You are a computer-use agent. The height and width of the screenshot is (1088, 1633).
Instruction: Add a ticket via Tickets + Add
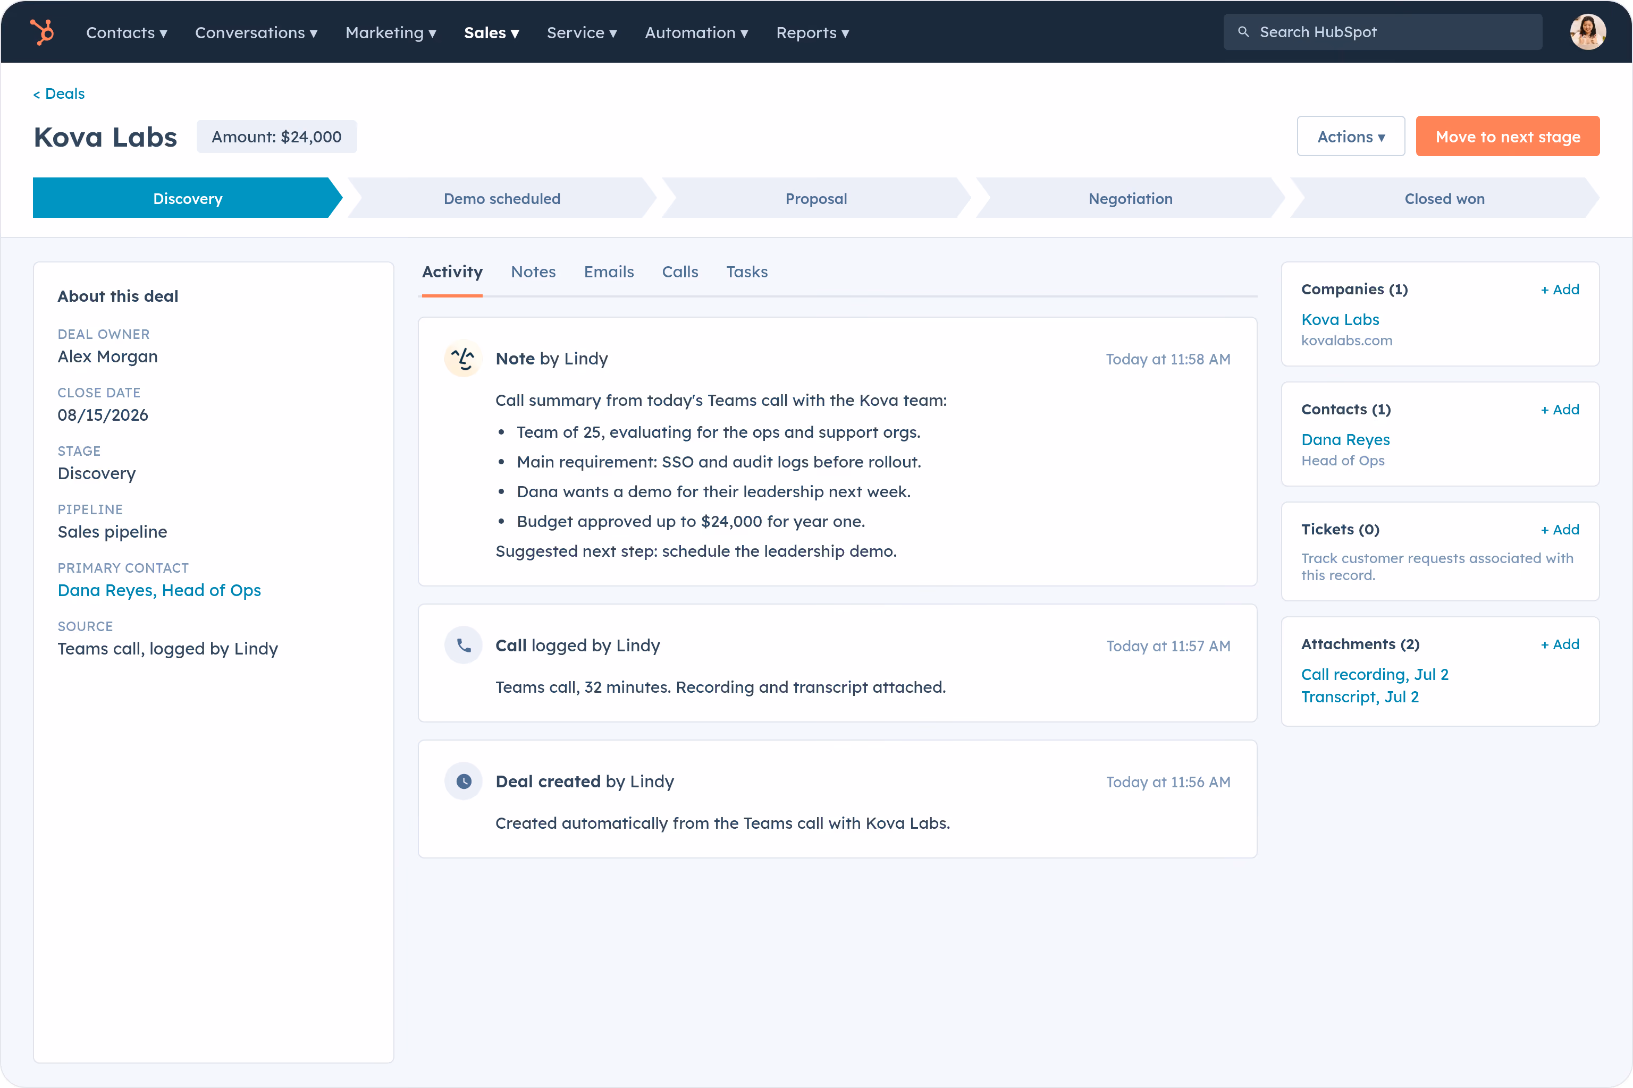[1560, 530]
